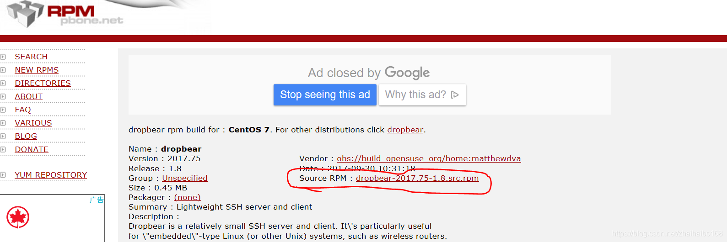Open the NEW RPMS menu link
The image size is (727, 242).
pos(37,70)
